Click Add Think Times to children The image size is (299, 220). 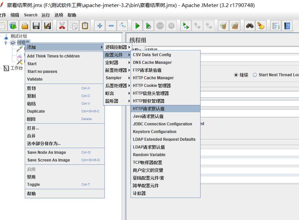pyautogui.click(x=65, y=56)
